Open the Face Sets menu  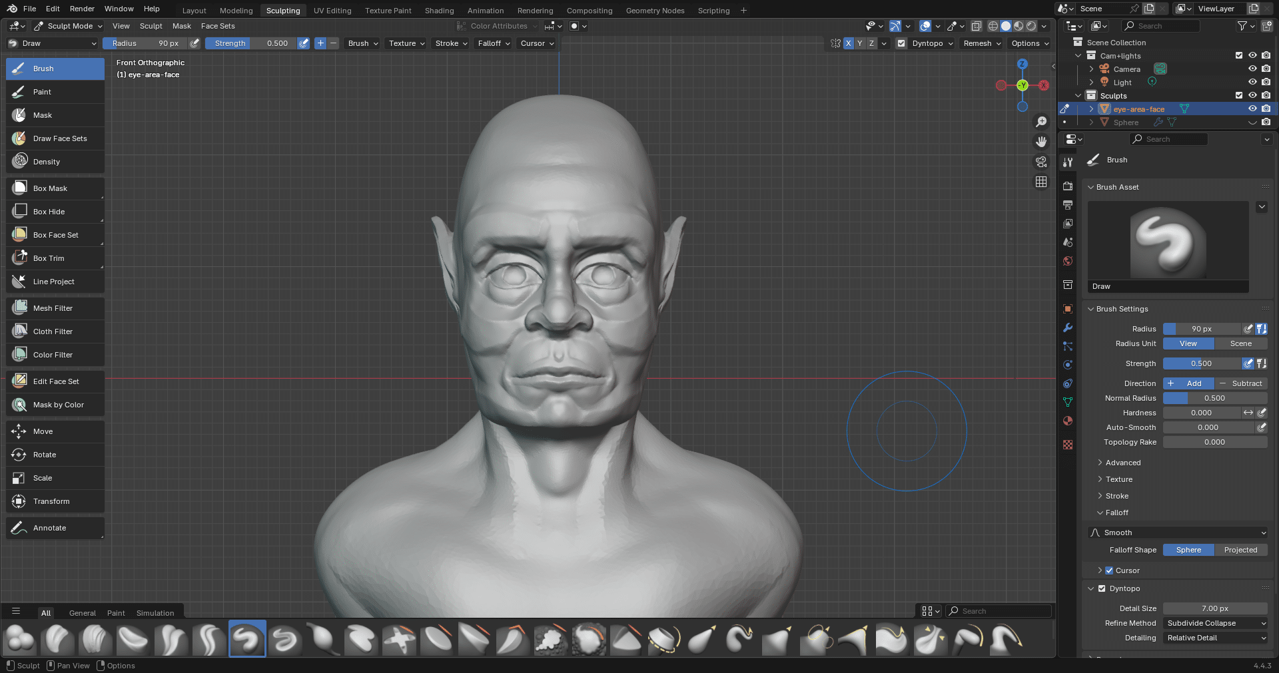point(218,26)
